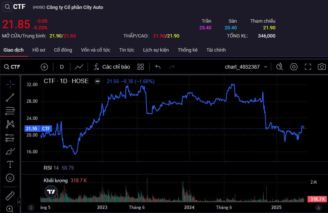Open the D timeframe interval selector

62,67
